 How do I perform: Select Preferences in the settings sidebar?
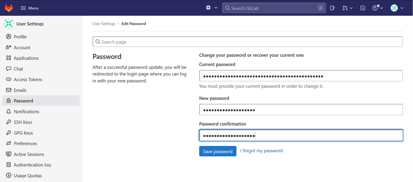pos(25,143)
